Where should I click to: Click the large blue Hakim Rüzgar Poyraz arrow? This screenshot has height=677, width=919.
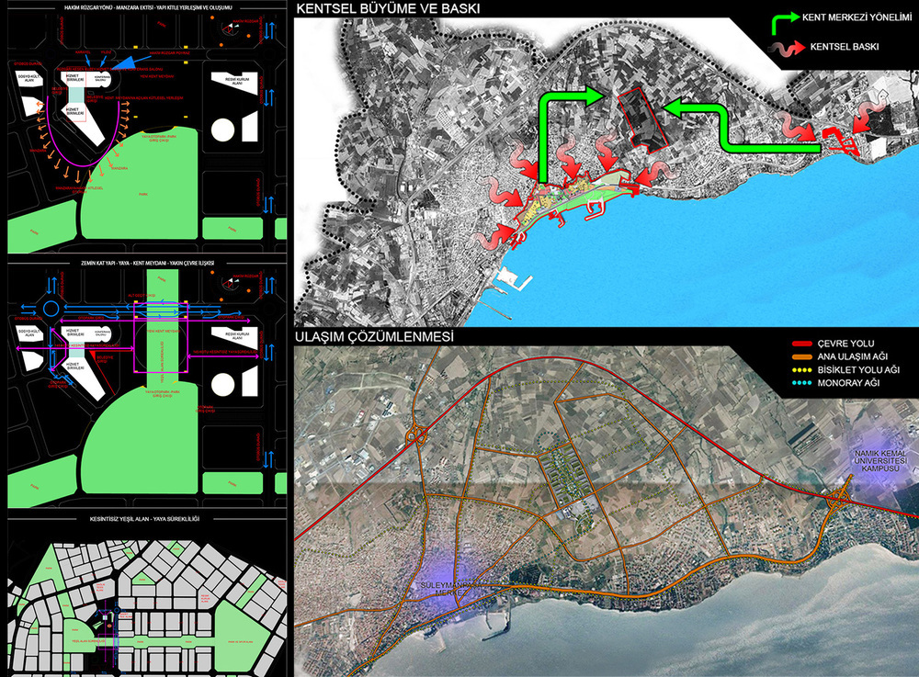pyautogui.click(x=130, y=62)
